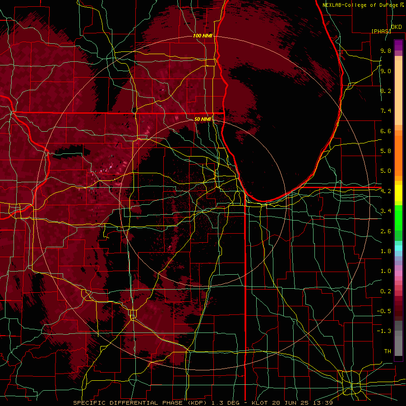Click the 8.2 legend value
Image resolution: width=406 pixels, height=406 pixels.
coord(386,91)
